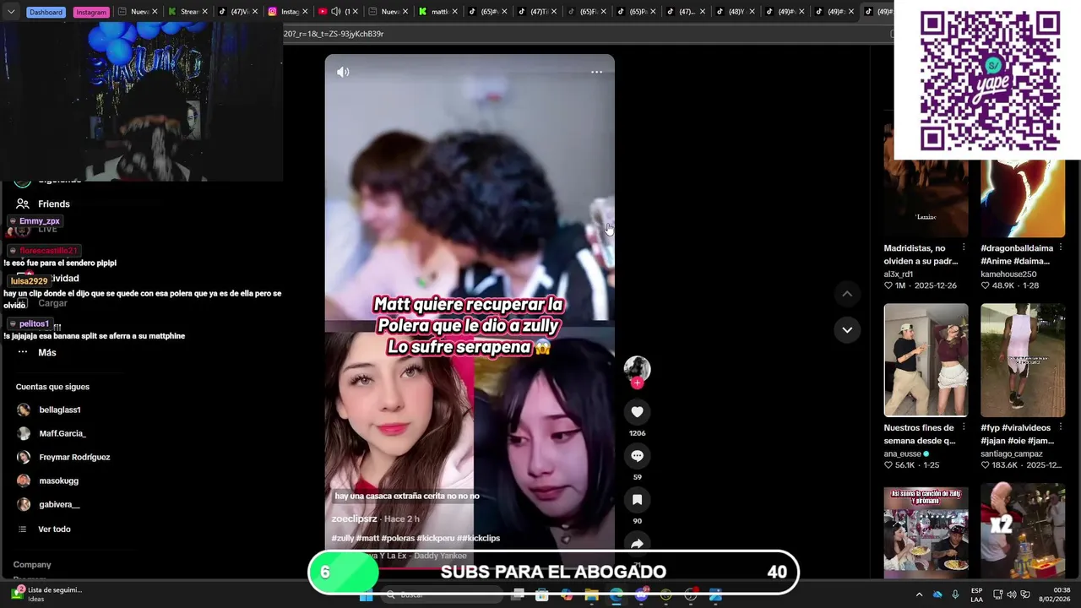Close the mattk Kick tab

[456, 12]
